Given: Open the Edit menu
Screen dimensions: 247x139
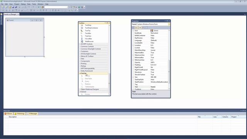Looking at the screenshot, I should click(x=6, y=4).
